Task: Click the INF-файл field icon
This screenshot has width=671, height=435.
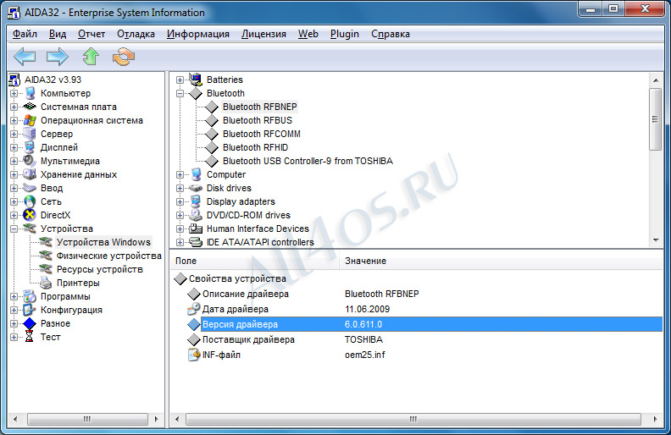Action: [194, 355]
